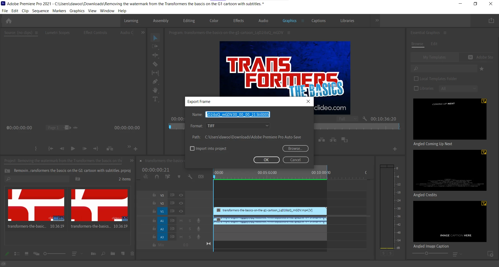Toggle V3 track output eye
Screen dimensions: 499x267
pos(181,195)
